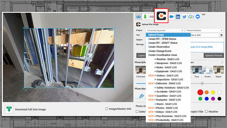Pick the purple marker color
Viewport: 227px width, 128px height.
pyautogui.click(x=213, y=99)
